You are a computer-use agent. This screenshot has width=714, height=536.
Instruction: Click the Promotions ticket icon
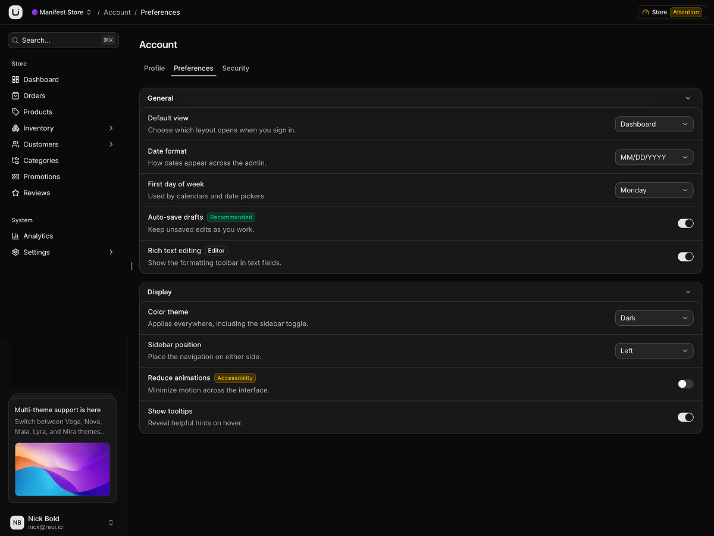(15, 176)
